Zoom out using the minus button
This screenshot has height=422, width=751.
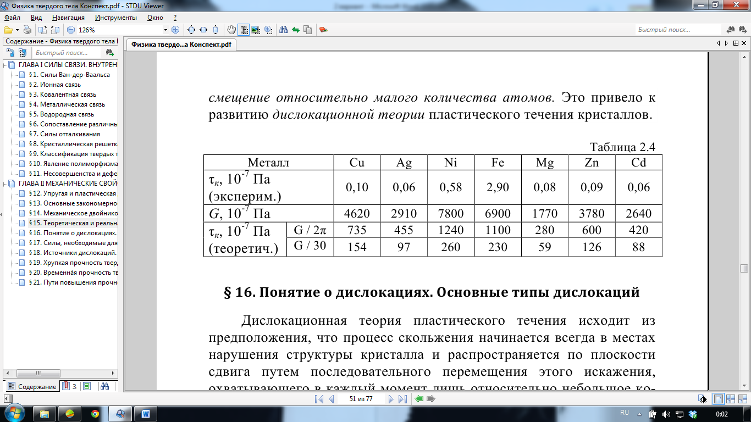71,30
